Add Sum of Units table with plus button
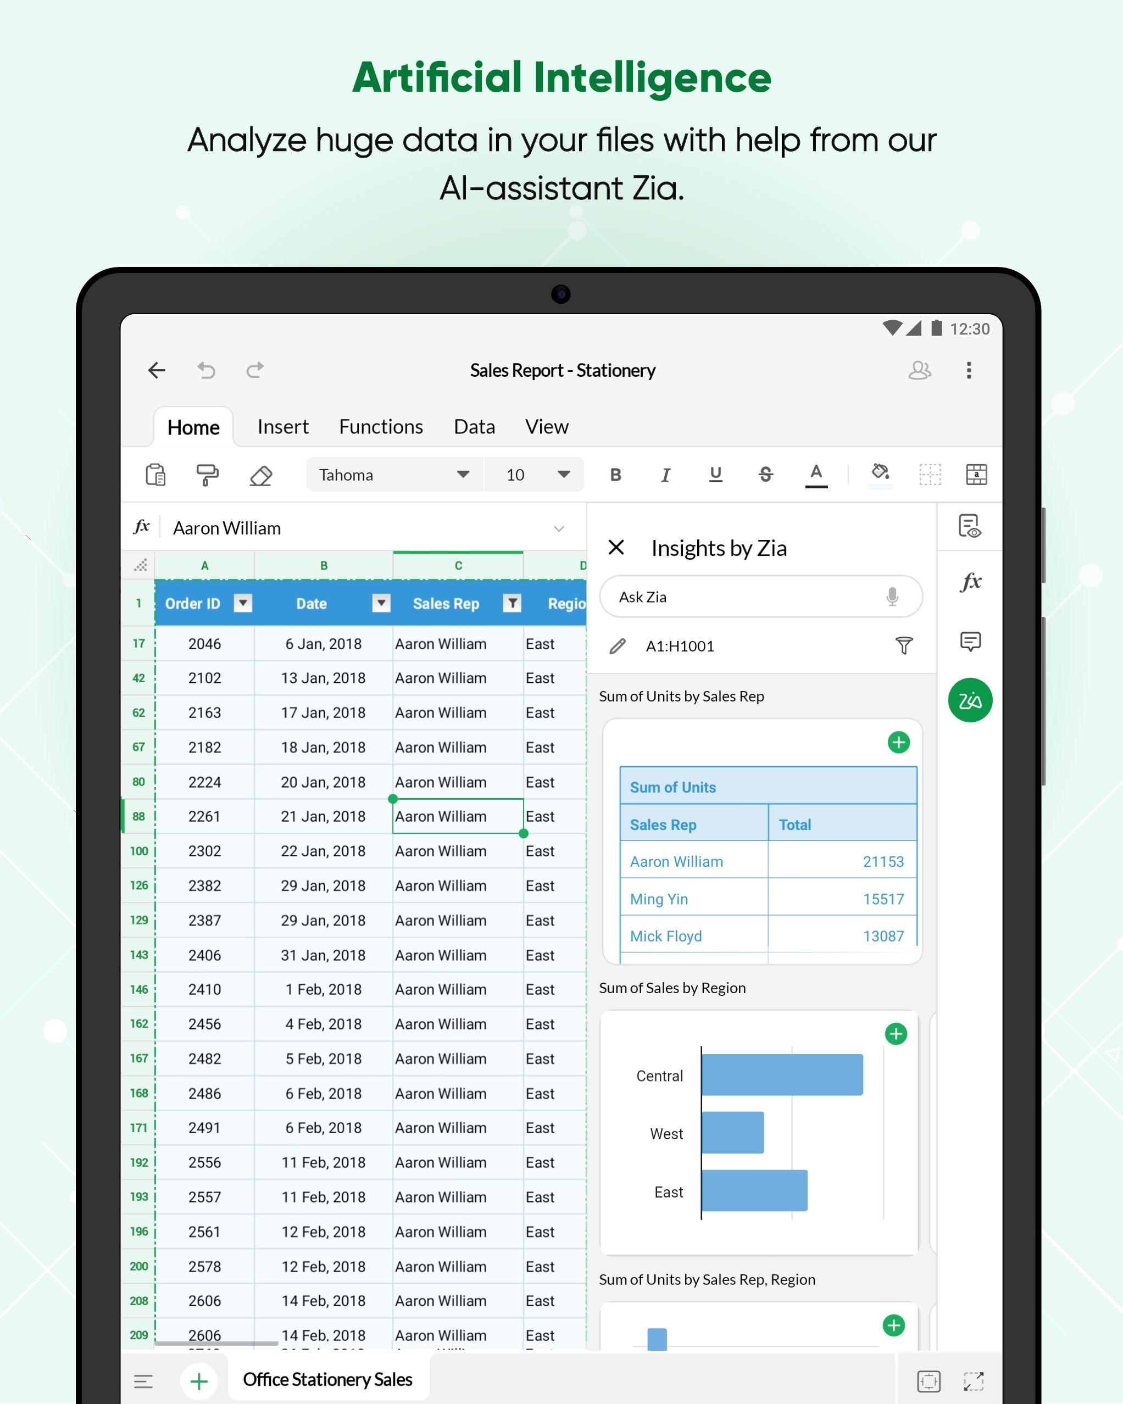This screenshot has height=1404, width=1123. 898,743
